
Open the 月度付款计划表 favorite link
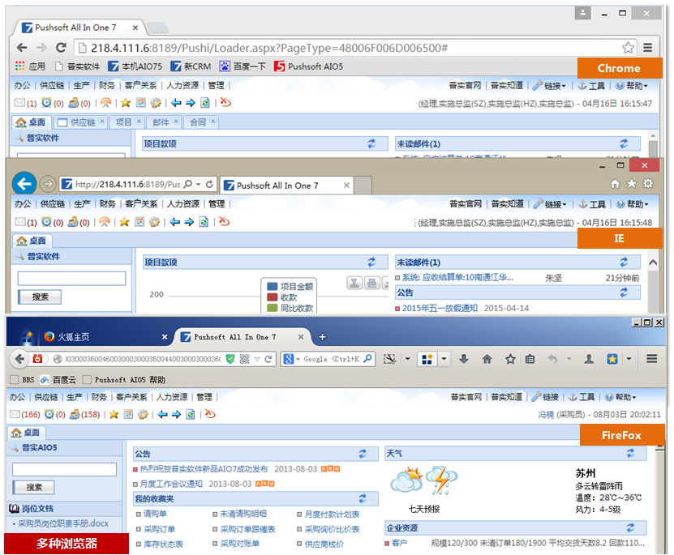[x=332, y=514]
